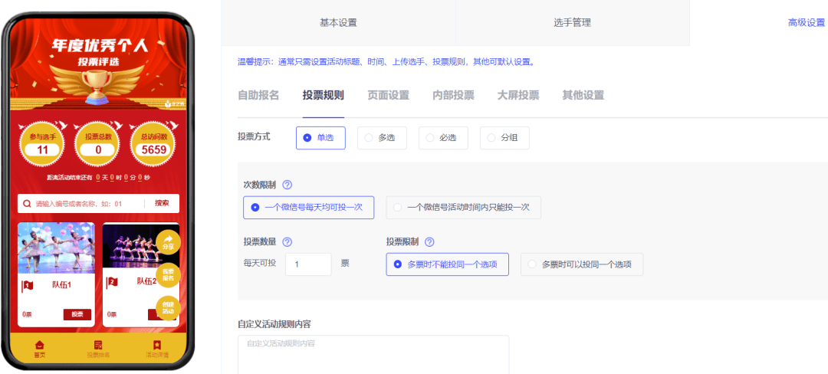Select the 多选 voting method
This screenshot has height=374, width=828.
(383, 138)
